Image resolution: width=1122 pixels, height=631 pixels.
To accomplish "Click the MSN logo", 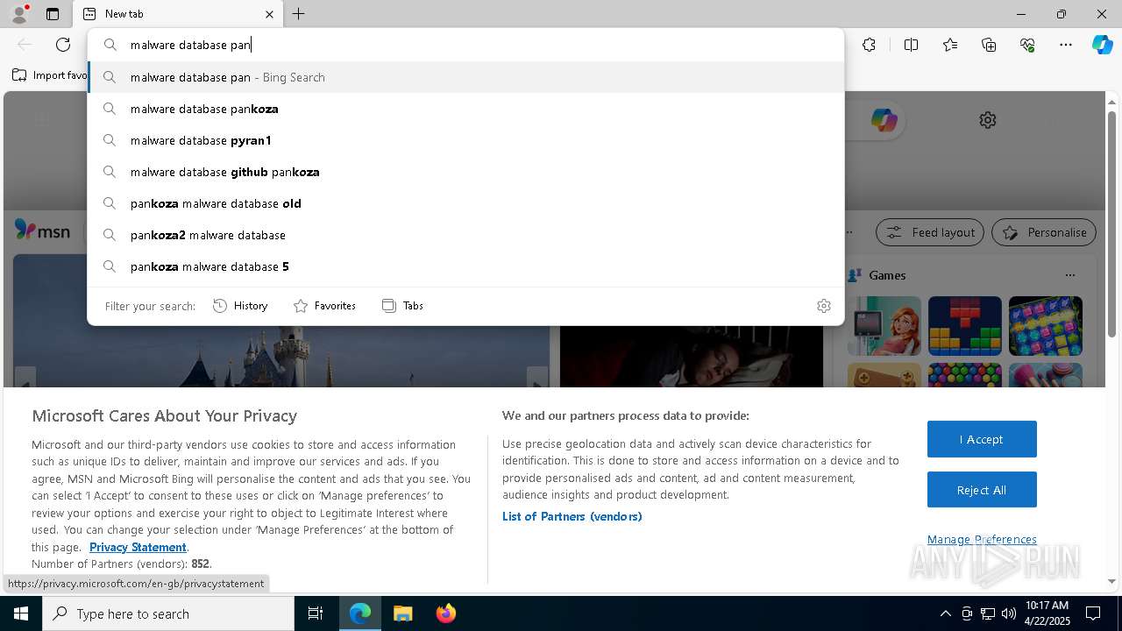I will (x=42, y=231).
